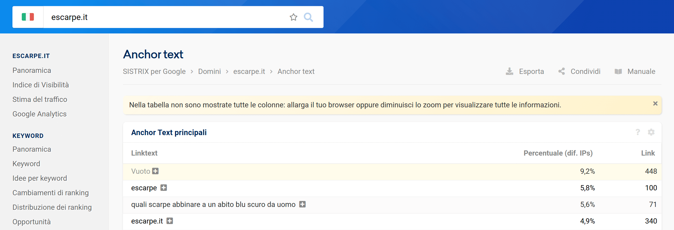Screen dimensions: 674x230
Task: Open Stima del traffico in sidebar
Action: (40, 99)
